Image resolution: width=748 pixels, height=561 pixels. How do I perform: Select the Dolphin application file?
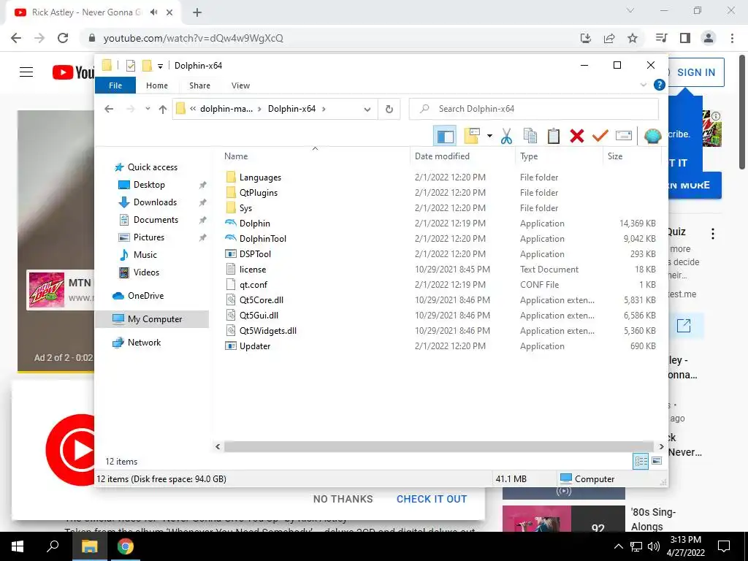click(x=255, y=224)
